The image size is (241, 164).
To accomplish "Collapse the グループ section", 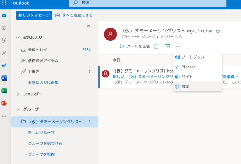I will pyautogui.click(x=18, y=109).
